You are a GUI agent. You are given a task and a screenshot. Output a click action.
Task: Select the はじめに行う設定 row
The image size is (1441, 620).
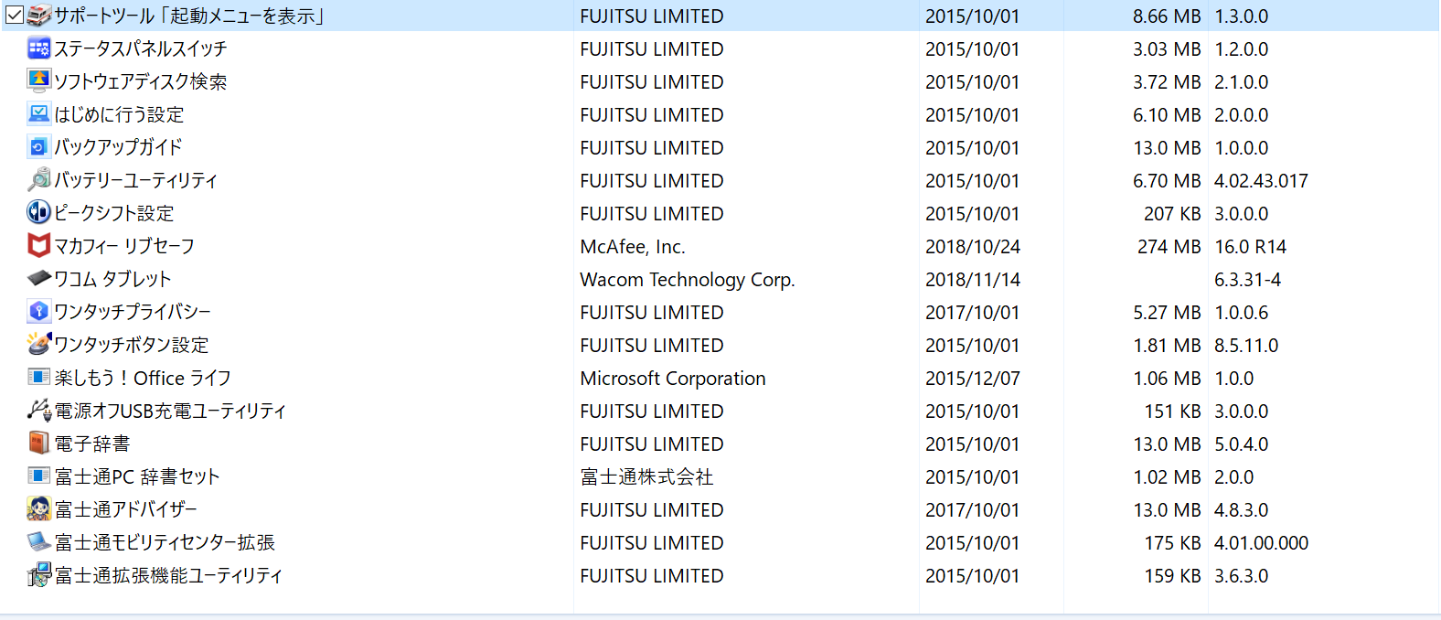coord(720,114)
